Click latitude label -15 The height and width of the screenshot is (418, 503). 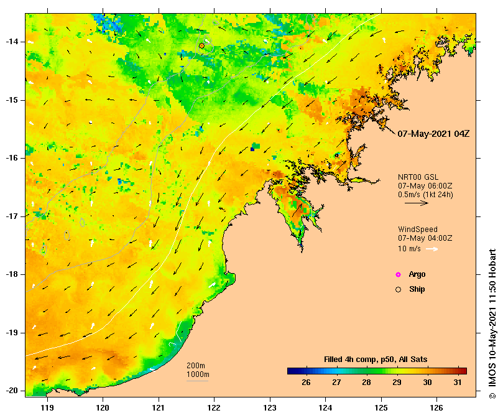(12, 100)
